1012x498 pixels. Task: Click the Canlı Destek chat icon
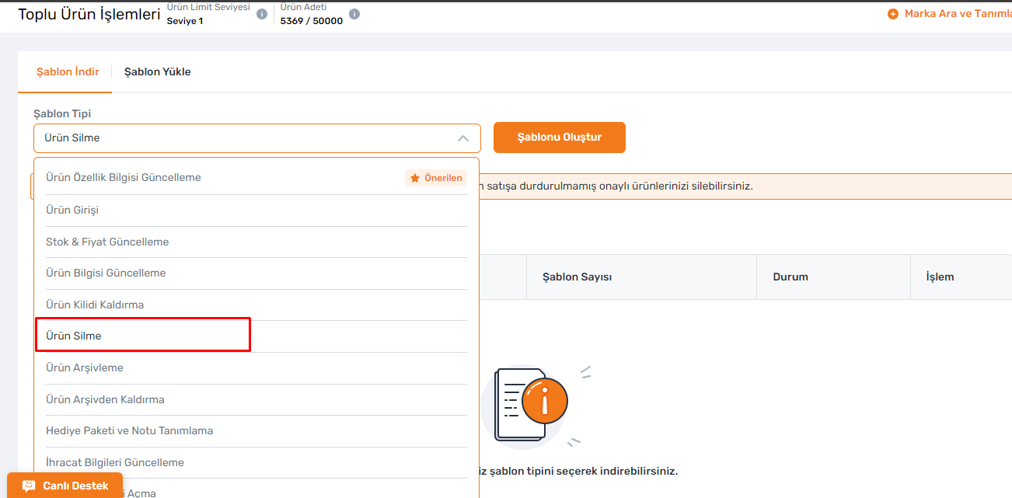tap(29, 486)
